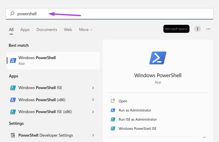Switch to the Apps tab
This screenshot has width=219, height=142.
pos(25,29)
